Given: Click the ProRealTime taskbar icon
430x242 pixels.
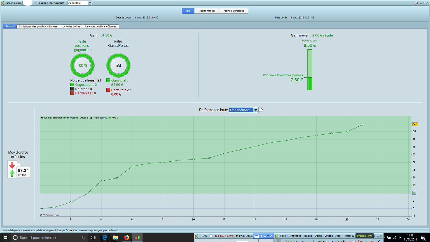Looking at the screenshot, I should tap(137, 238).
